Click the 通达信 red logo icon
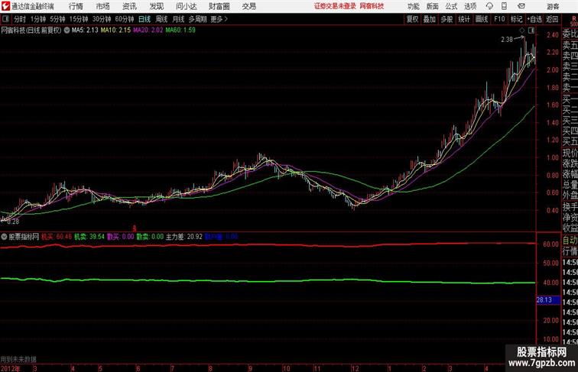Image resolution: width=578 pixels, height=372 pixels. click(x=5, y=6)
